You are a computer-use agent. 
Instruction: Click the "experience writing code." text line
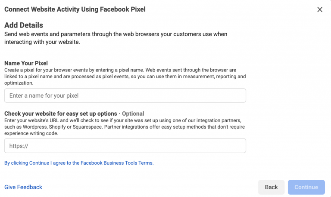[x=31, y=133]
